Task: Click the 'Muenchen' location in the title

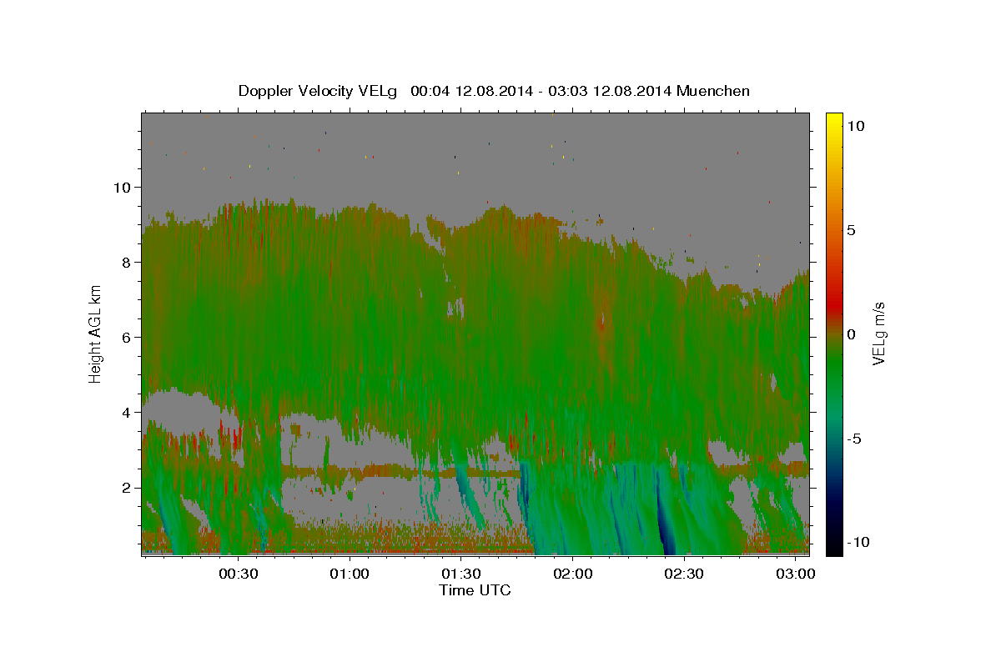Action: pyautogui.click(x=713, y=91)
